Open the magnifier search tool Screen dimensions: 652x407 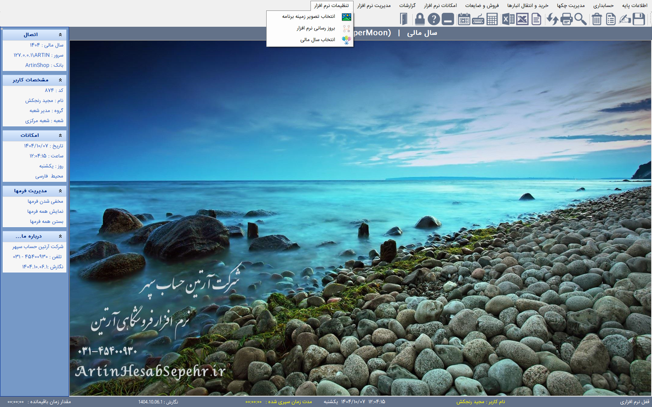(581, 19)
